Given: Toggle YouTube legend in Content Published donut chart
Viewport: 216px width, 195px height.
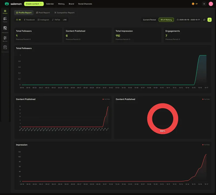Looking at the screenshot, I should pos(206,99).
